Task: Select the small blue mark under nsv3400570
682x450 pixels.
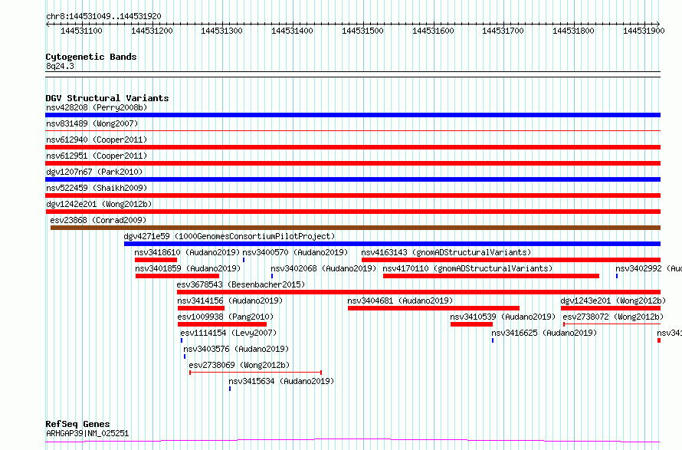Action: (x=244, y=260)
